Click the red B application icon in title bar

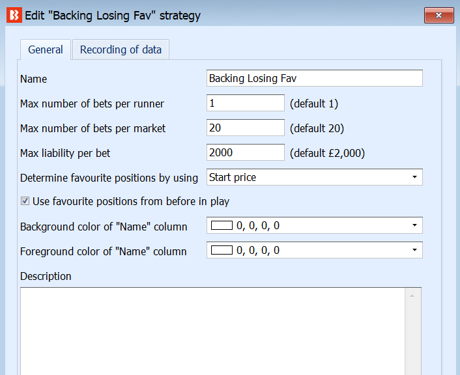point(14,15)
